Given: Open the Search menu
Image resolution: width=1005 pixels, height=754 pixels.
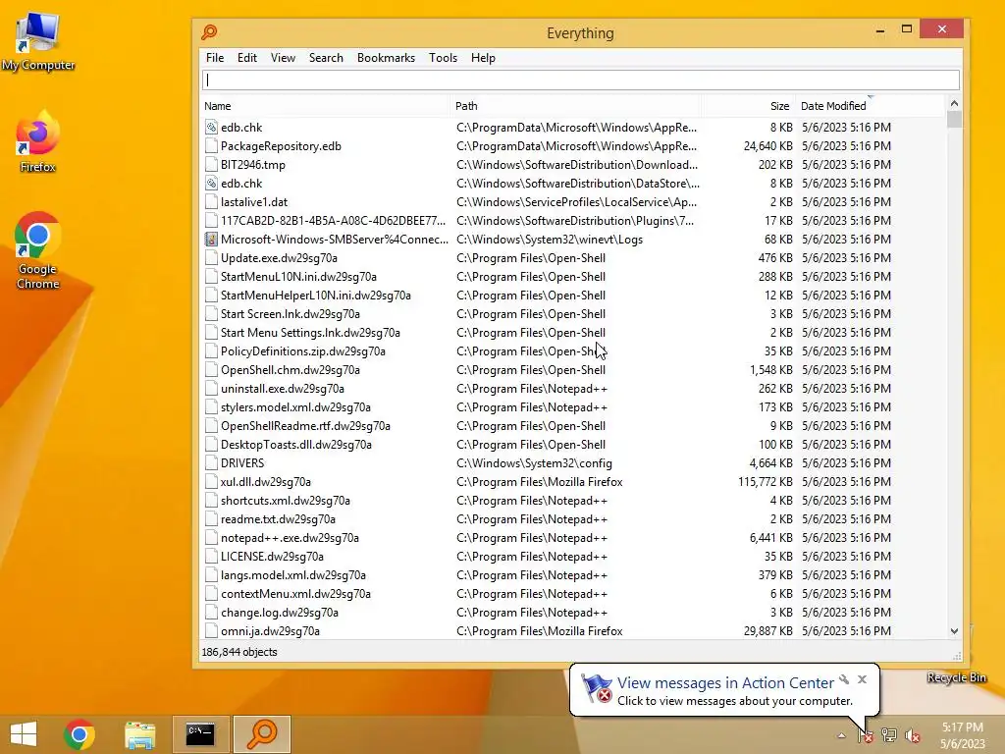Looking at the screenshot, I should click(x=326, y=58).
